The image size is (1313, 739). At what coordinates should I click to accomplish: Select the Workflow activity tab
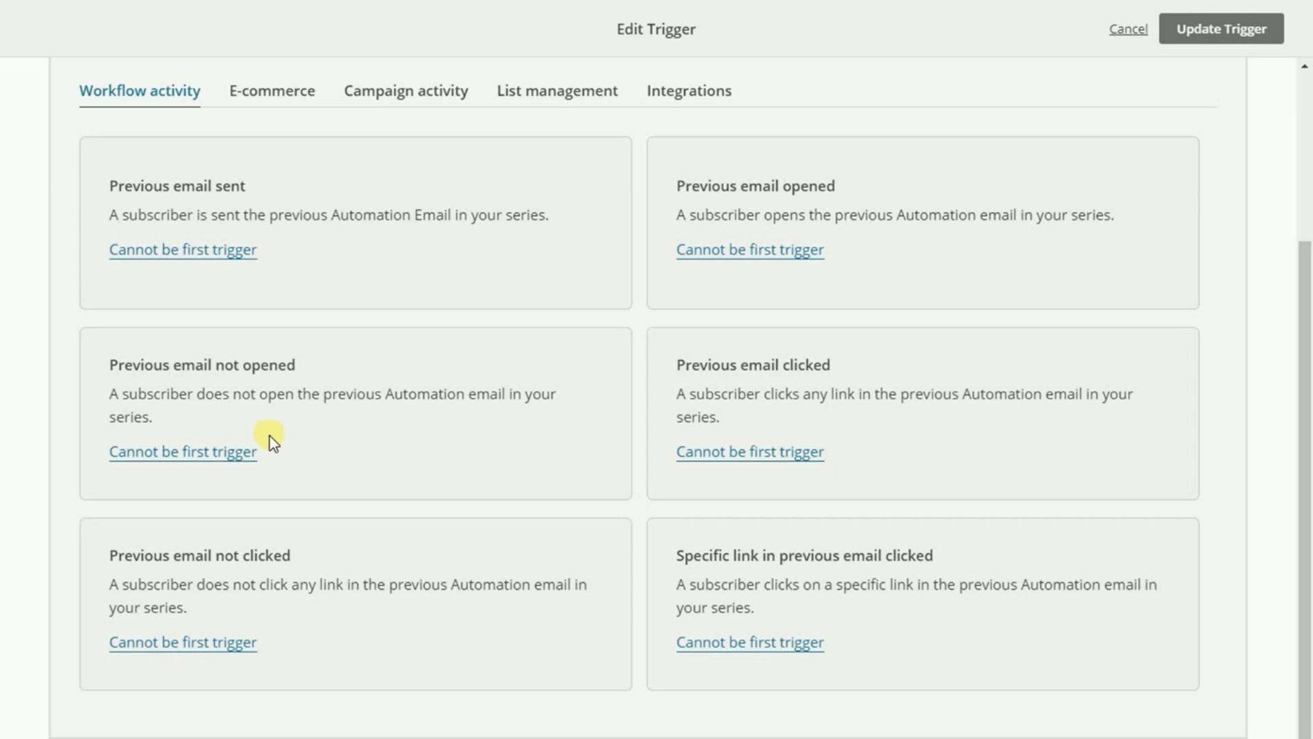point(139,90)
